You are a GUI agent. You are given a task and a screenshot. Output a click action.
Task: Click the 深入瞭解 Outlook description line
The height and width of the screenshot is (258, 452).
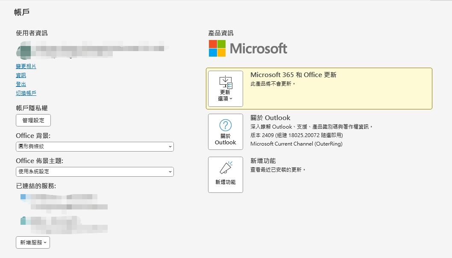[x=311, y=127]
